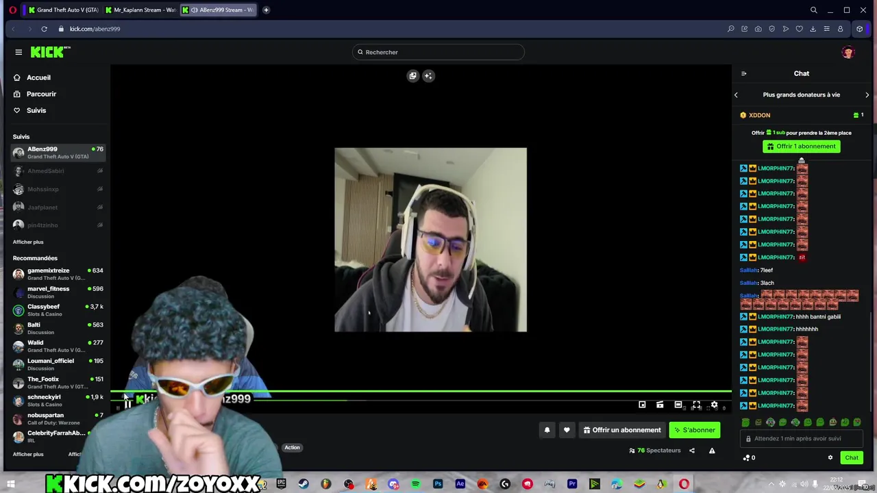Open Suivis in the sidebar
The width and height of the screenshot is (877, 493).
(x=36, y=110)
